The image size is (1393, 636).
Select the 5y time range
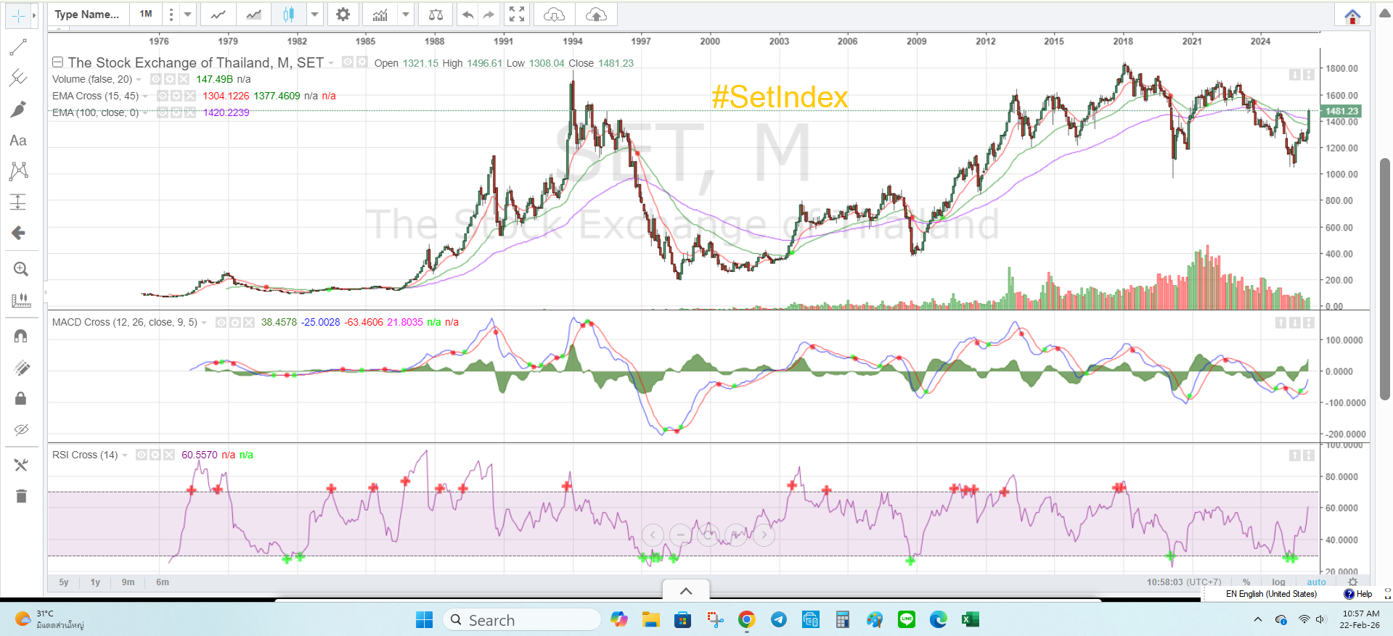tap(64, 582)
